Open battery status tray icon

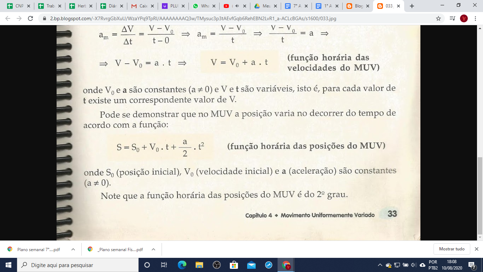[x=405, y=265]
